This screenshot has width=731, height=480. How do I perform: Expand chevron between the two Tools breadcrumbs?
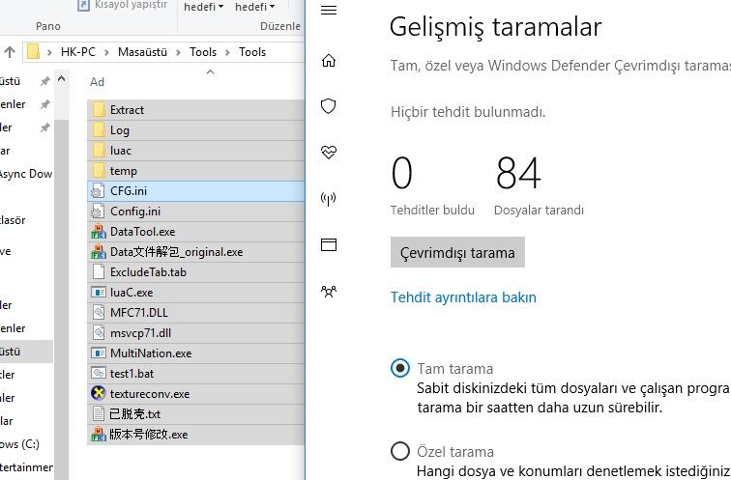coord(227,52)
